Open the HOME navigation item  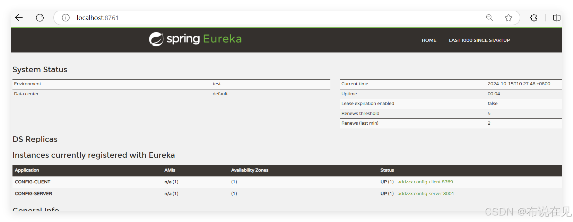coord(429,40)
